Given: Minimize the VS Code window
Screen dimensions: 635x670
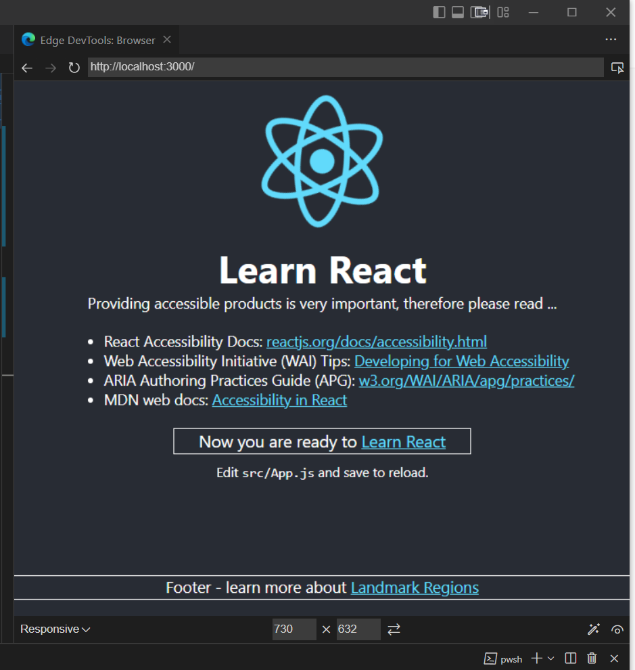Looking at the screenshot, I should tap(534, 12).
